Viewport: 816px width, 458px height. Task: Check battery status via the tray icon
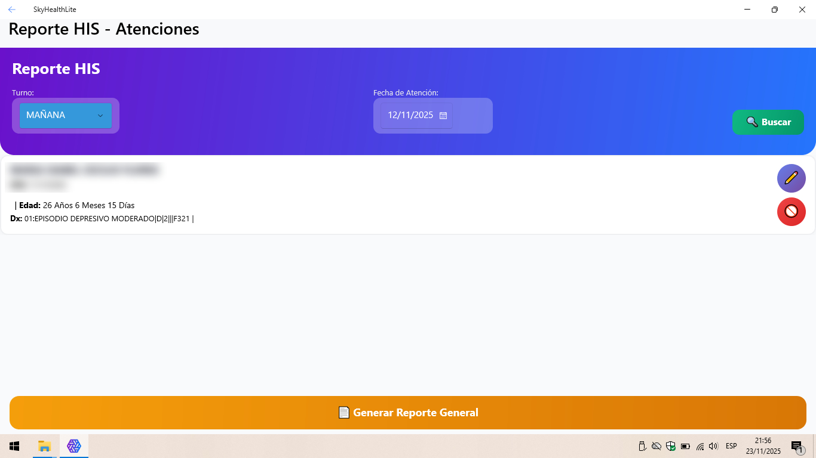point(685,445)
